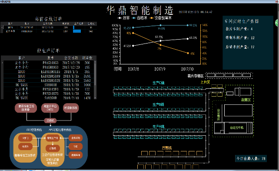This screenshot has width=279, height=171.
Task: Click the 2017/9 efficiency data point 59.2%
Action: coord(161,41)
